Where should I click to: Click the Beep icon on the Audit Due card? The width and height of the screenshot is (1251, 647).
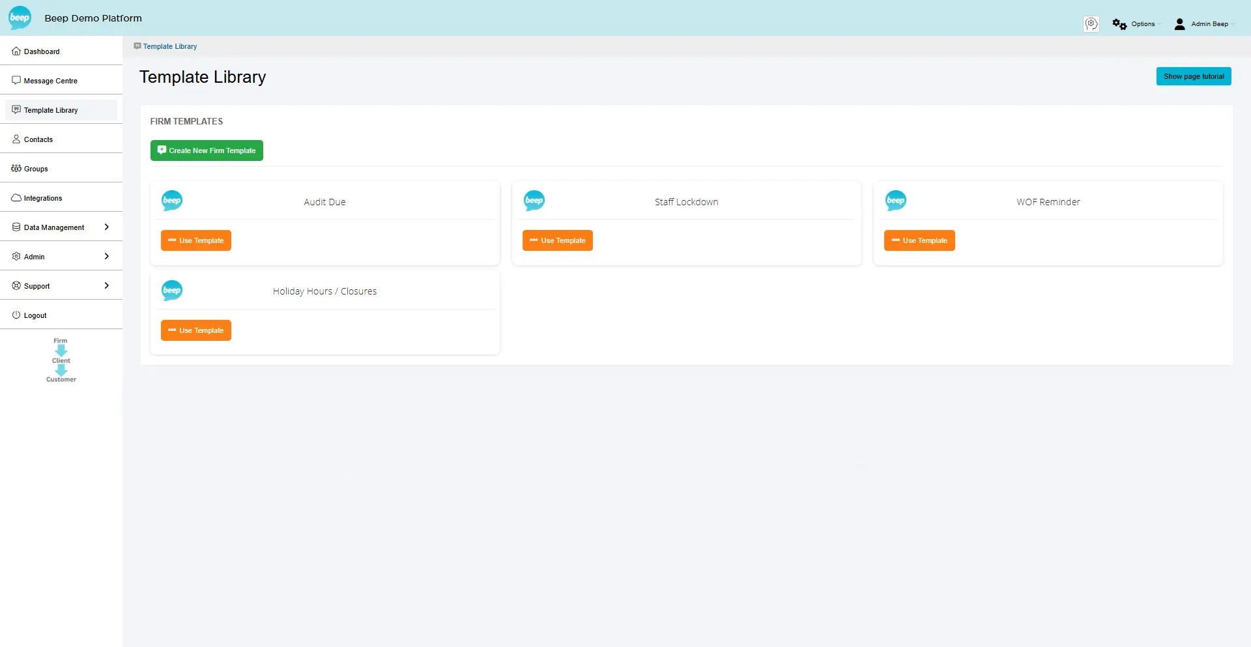[171, 200]
